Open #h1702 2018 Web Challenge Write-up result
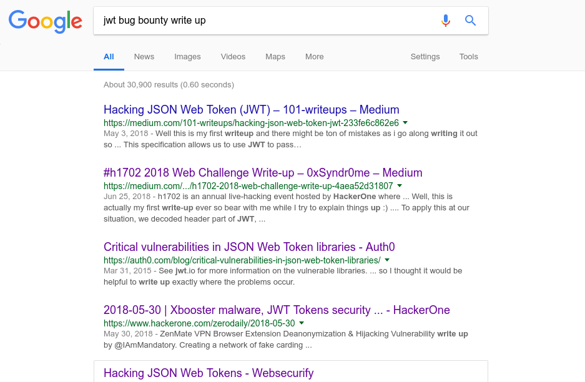The height and width of the screenshot is (382, 585). pos(263,173)
